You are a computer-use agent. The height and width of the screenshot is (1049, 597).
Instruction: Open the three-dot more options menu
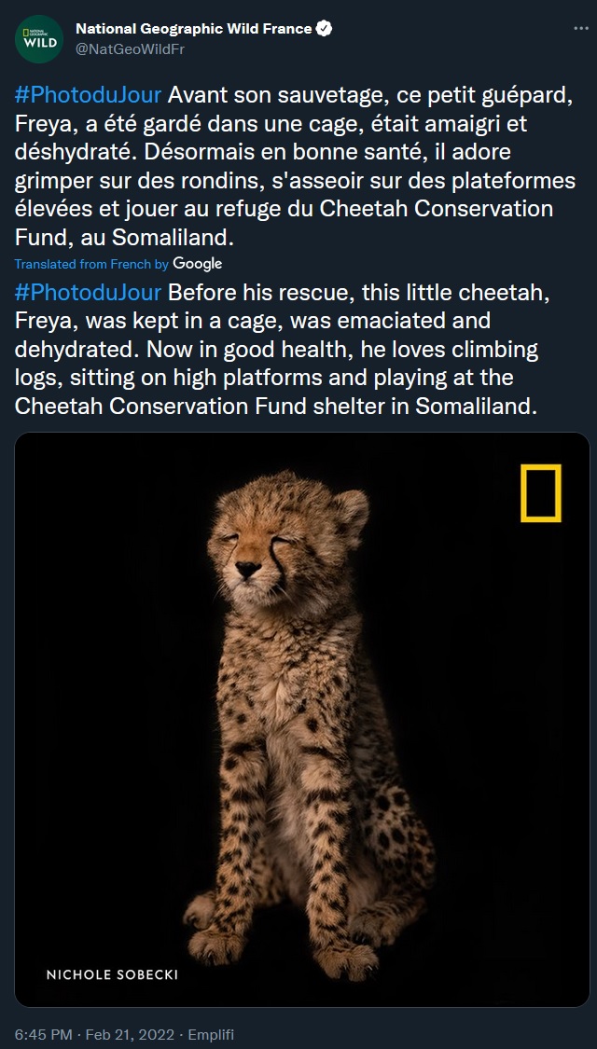point(581,29)
